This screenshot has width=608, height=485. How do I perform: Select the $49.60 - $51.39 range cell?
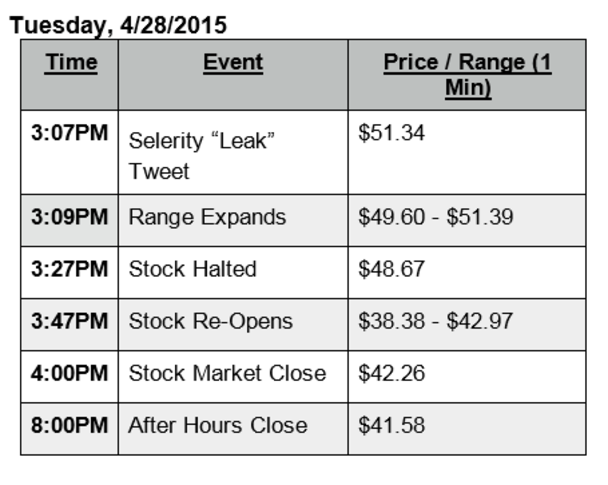point(436,217)
